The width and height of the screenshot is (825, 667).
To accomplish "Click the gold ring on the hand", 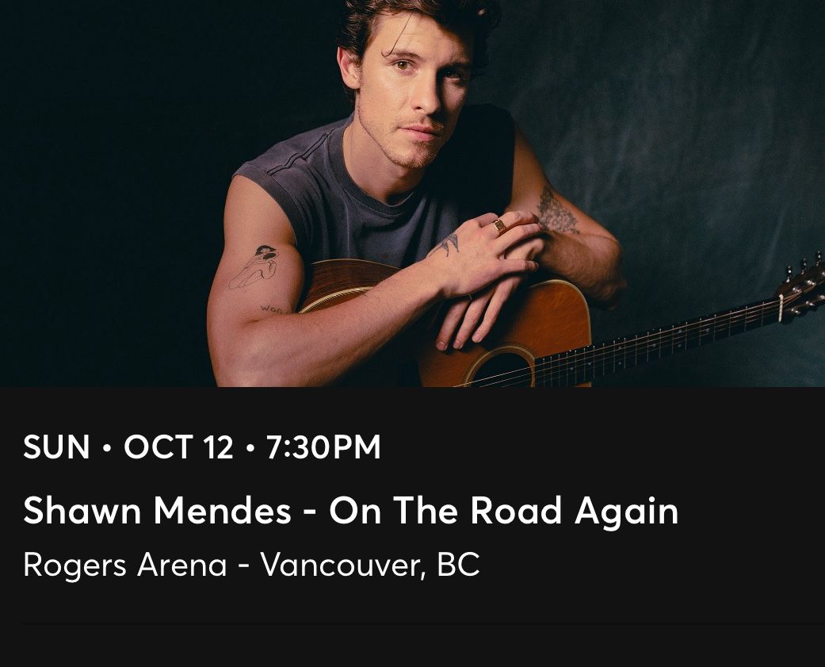I will pos(499,226).
